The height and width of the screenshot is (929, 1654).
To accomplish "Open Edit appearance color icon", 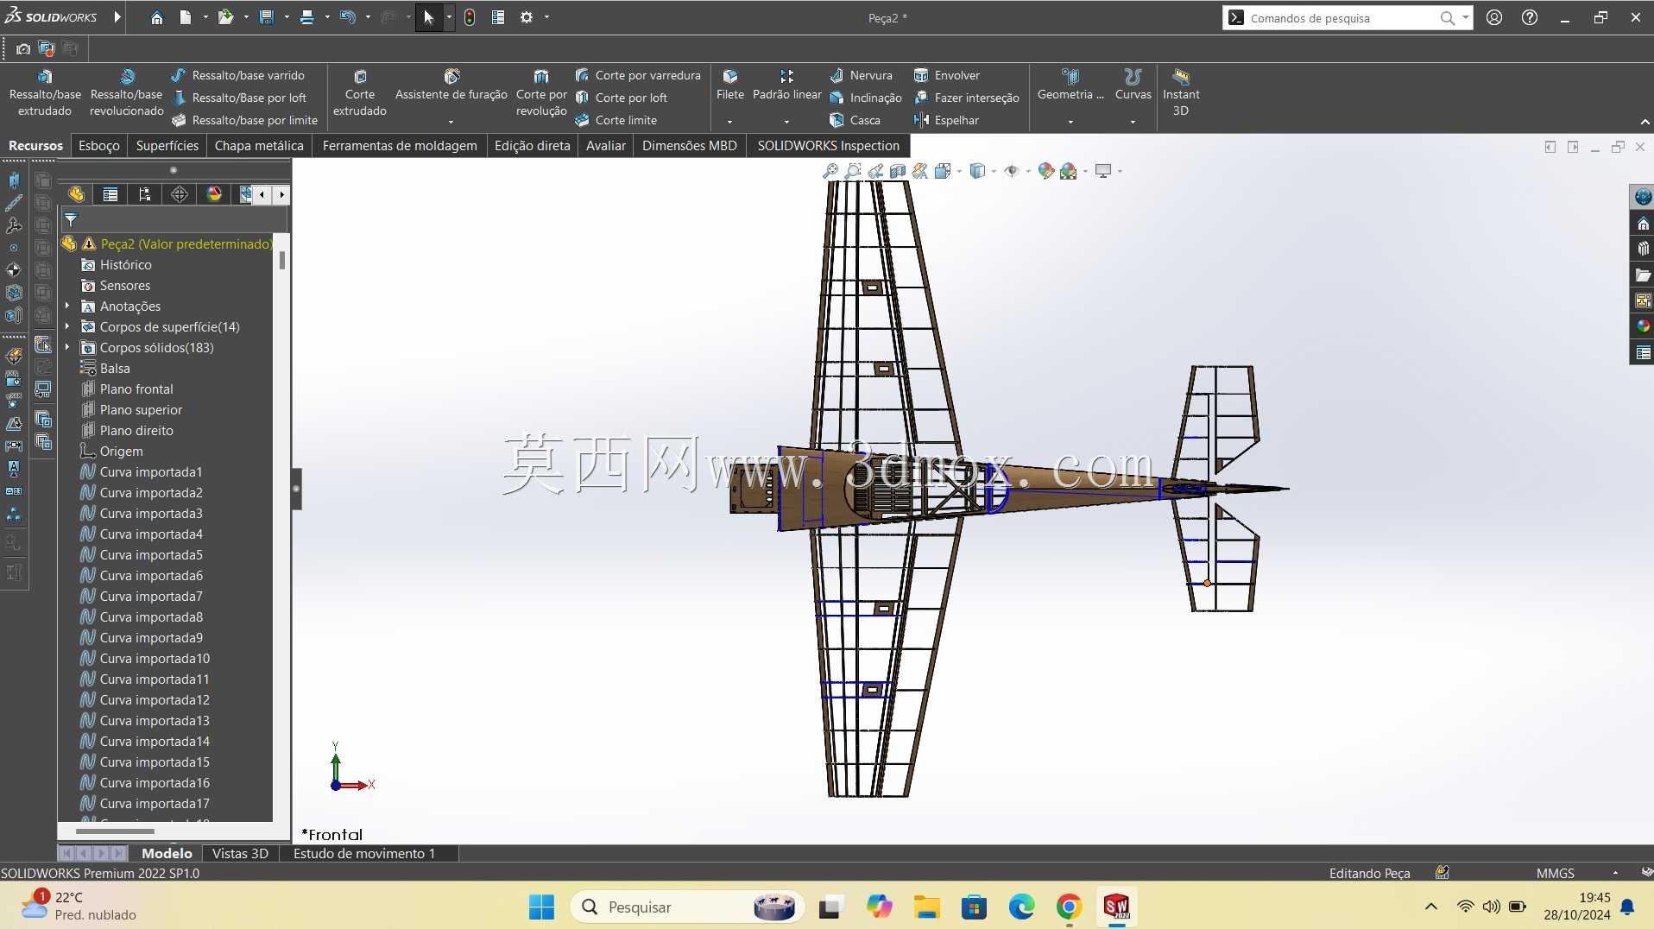I will click(x=1046, y=171).
